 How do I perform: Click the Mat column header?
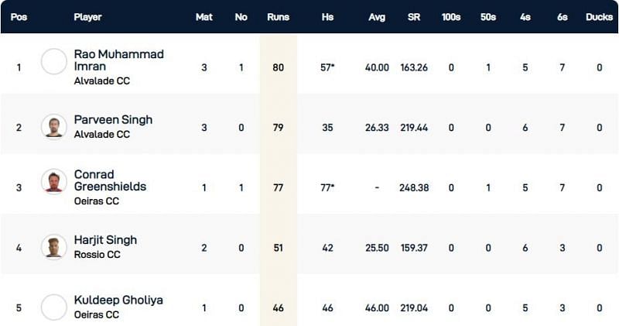(x=204, y=16)
